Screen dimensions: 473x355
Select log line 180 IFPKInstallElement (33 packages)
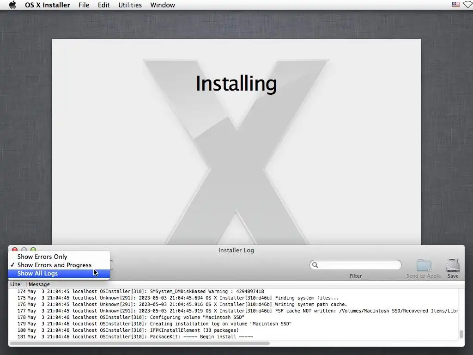click(x=234, y=331)
